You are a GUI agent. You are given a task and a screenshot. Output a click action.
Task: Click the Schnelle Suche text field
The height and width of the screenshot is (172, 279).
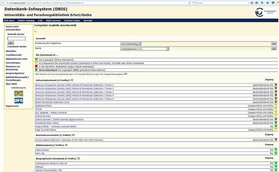(x=16, y=38)
